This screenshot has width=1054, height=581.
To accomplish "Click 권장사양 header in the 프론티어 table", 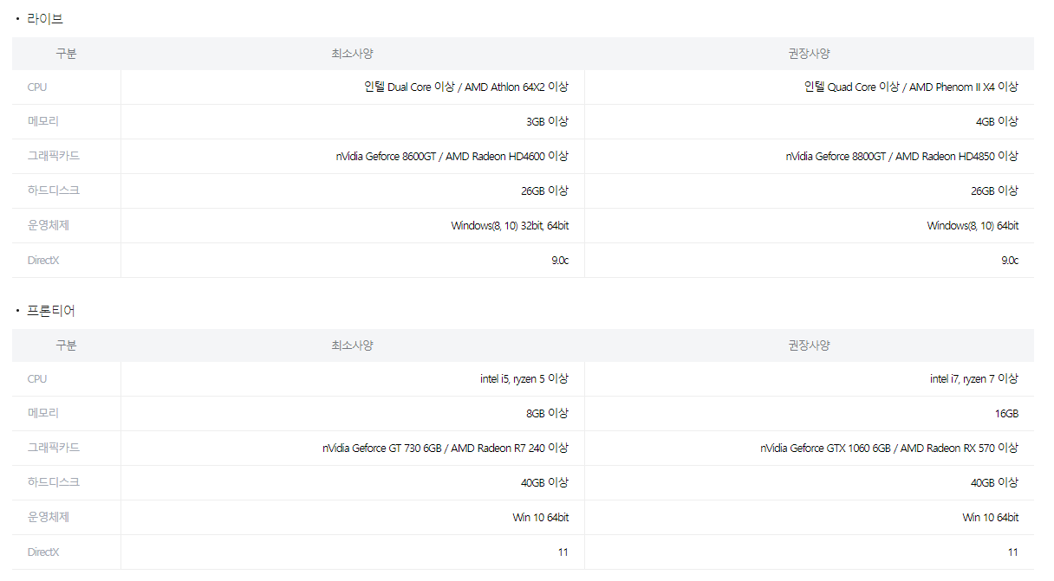I will click(x=809, y=345).
